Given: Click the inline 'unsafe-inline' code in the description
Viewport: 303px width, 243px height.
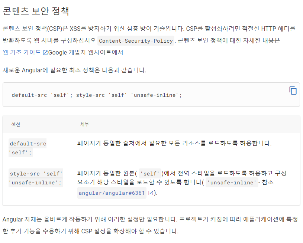Looking at the screenshot, I should pyautogui.click(x=232, y=183).
